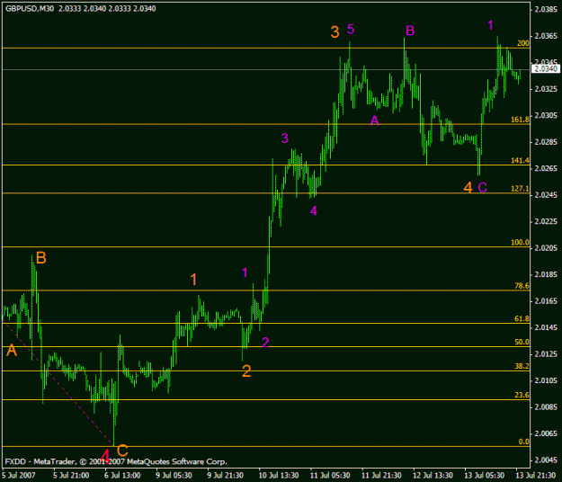Click the 11 Jul 21:30 time label

[381, 476]
